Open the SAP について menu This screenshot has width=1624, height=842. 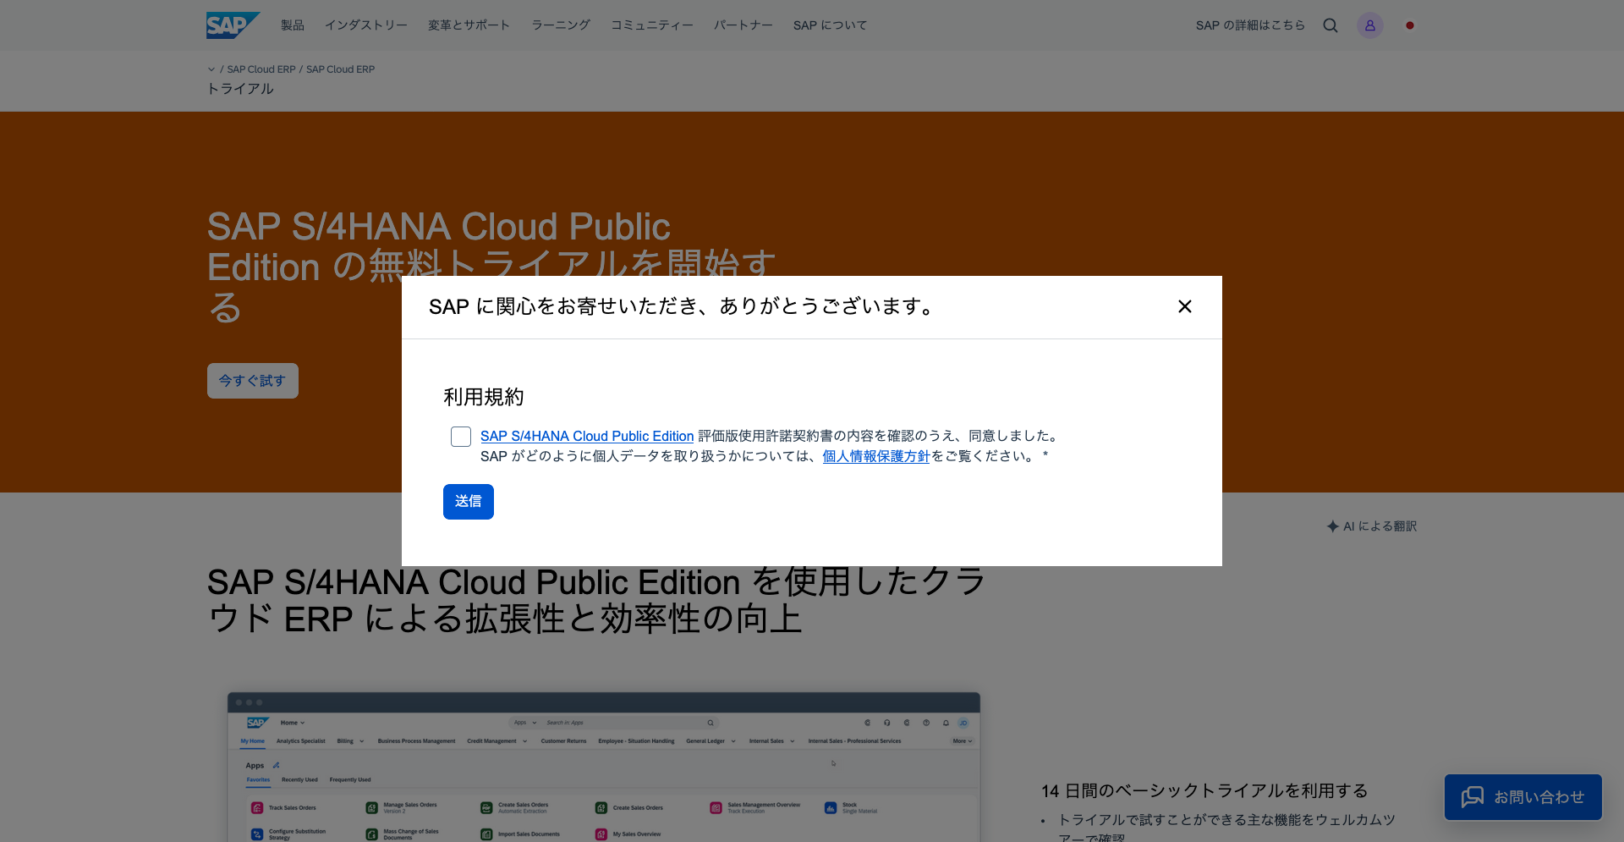831,25
